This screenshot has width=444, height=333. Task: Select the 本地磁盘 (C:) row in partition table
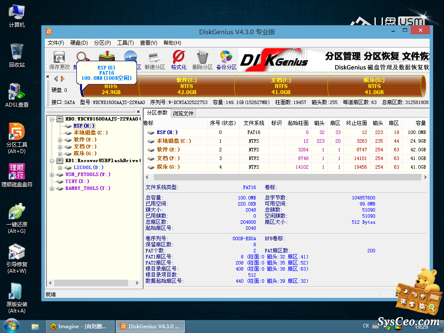(x=285, y=141)
